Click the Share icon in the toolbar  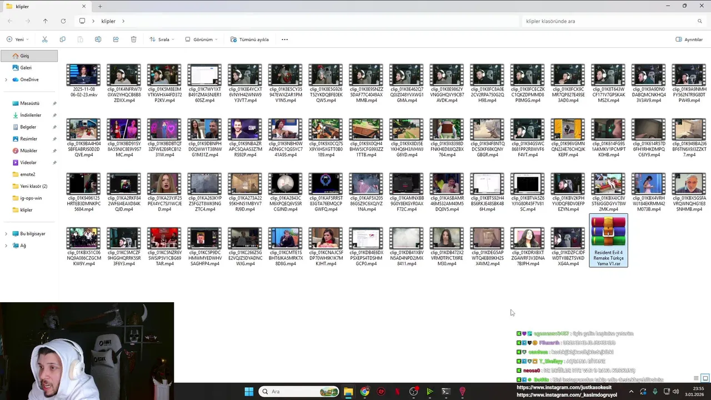116,39
